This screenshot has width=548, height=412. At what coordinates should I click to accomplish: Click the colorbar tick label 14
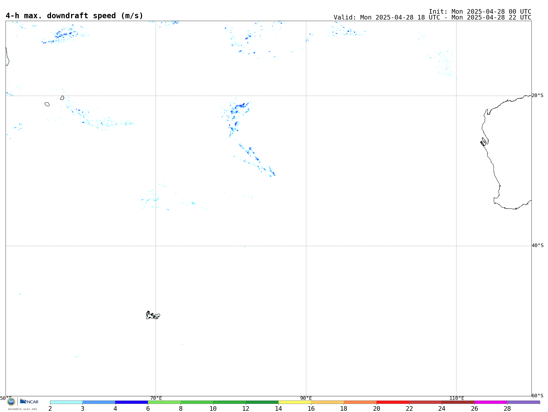(279, 409)
